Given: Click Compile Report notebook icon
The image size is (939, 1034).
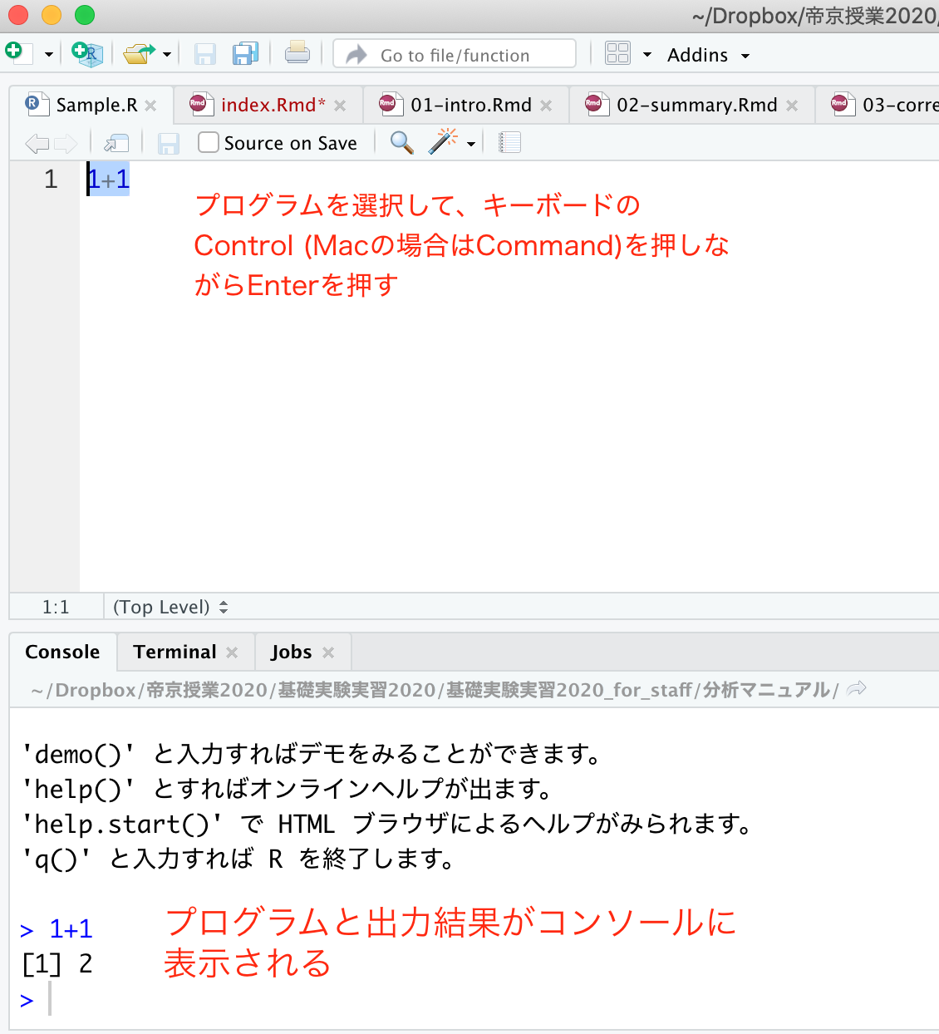Looking at the screenshot, I should pos(509,143).
